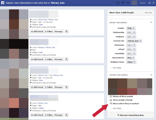Open settings gear icon in header

[x=153, y=3]
